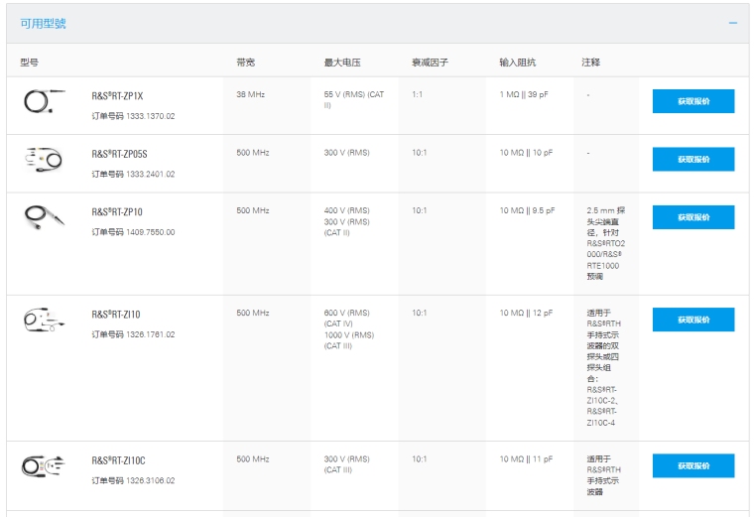
Task: Click the RT-ZI10C probe product image
Action: (x=44, y=464)
